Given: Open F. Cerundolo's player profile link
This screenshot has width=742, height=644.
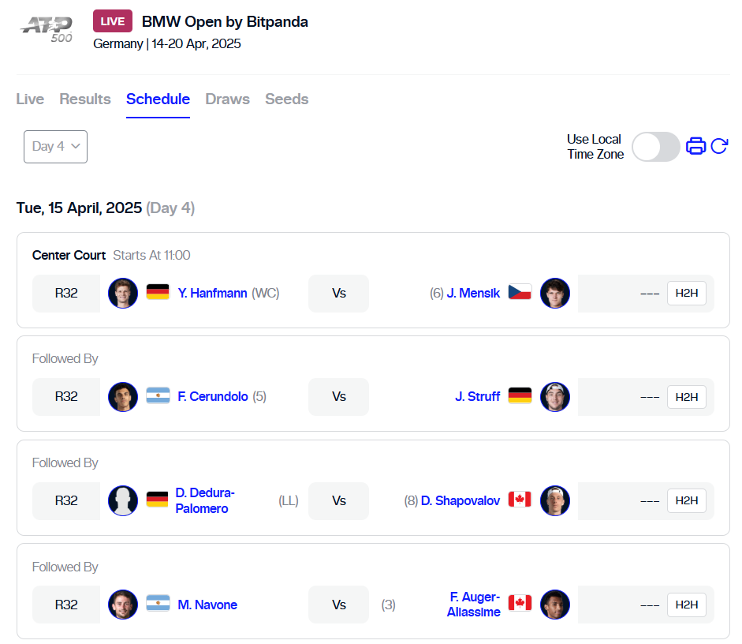Looking at the screenshot, I should click(x=213, y=396).
